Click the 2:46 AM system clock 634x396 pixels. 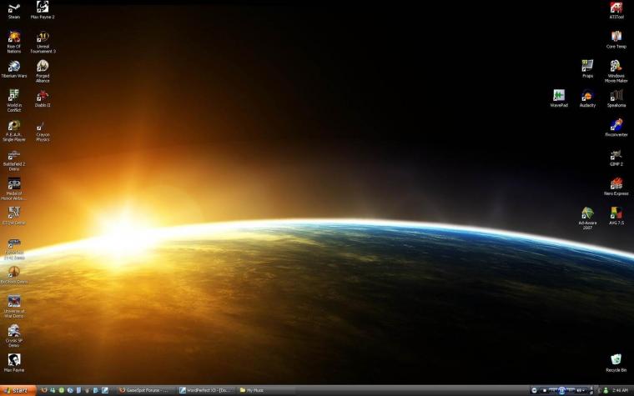620,390
